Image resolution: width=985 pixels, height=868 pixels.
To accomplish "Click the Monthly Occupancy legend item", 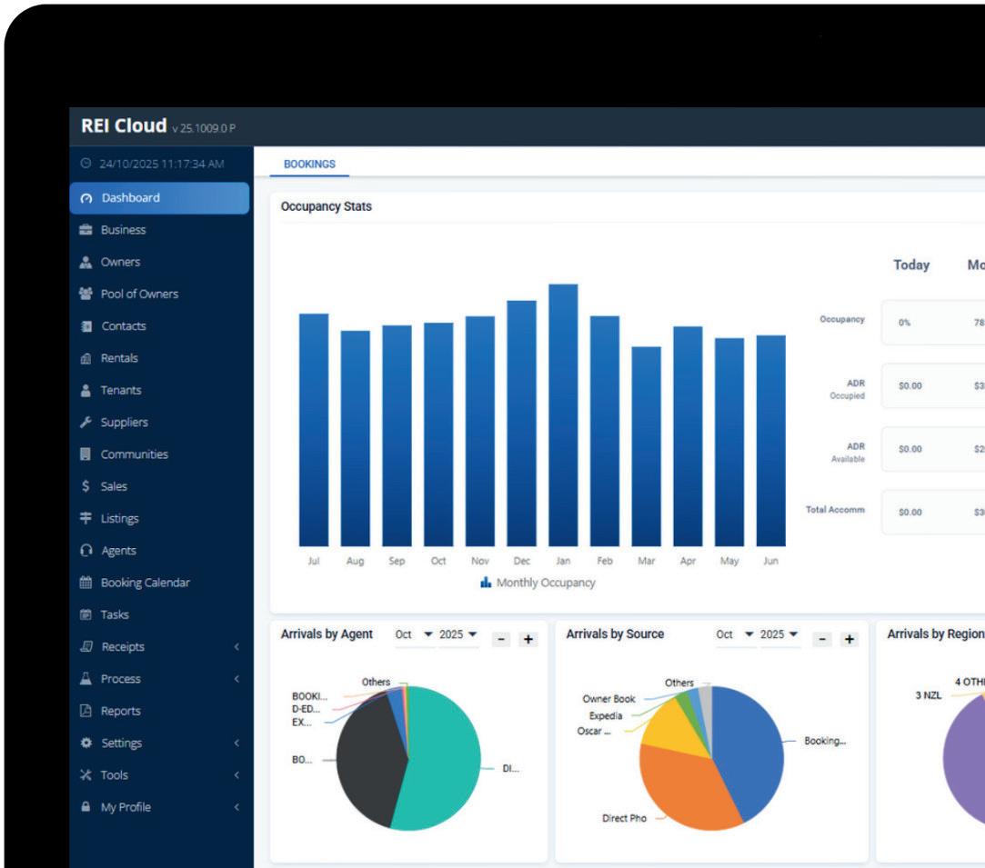I will point(538,583).
